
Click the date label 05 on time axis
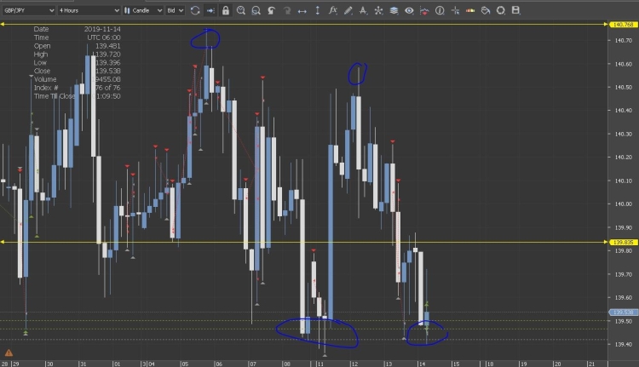(x=185, y=364)
